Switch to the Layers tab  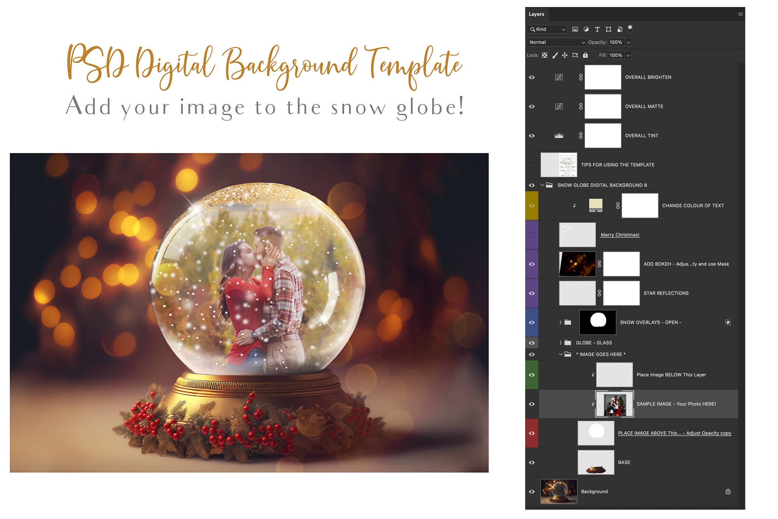(537, 14)
